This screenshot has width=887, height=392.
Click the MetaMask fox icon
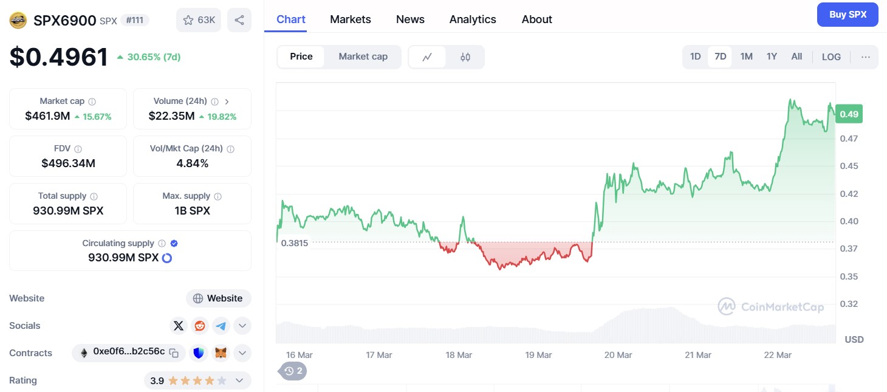tap(221, 353)
